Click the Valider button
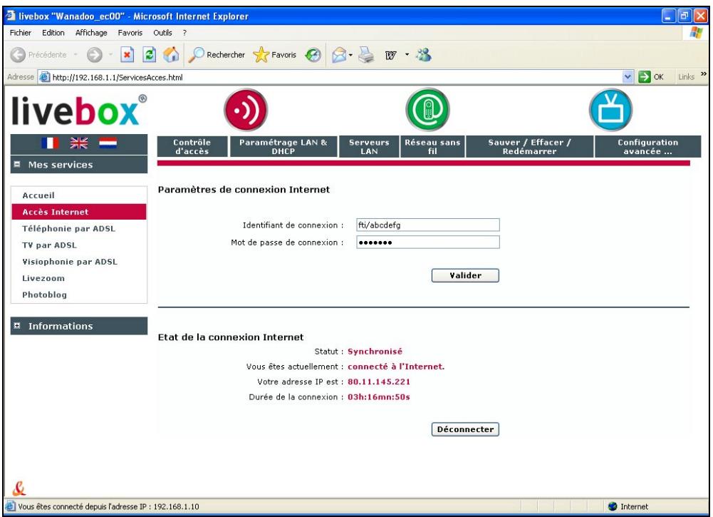 coord(465,275)
